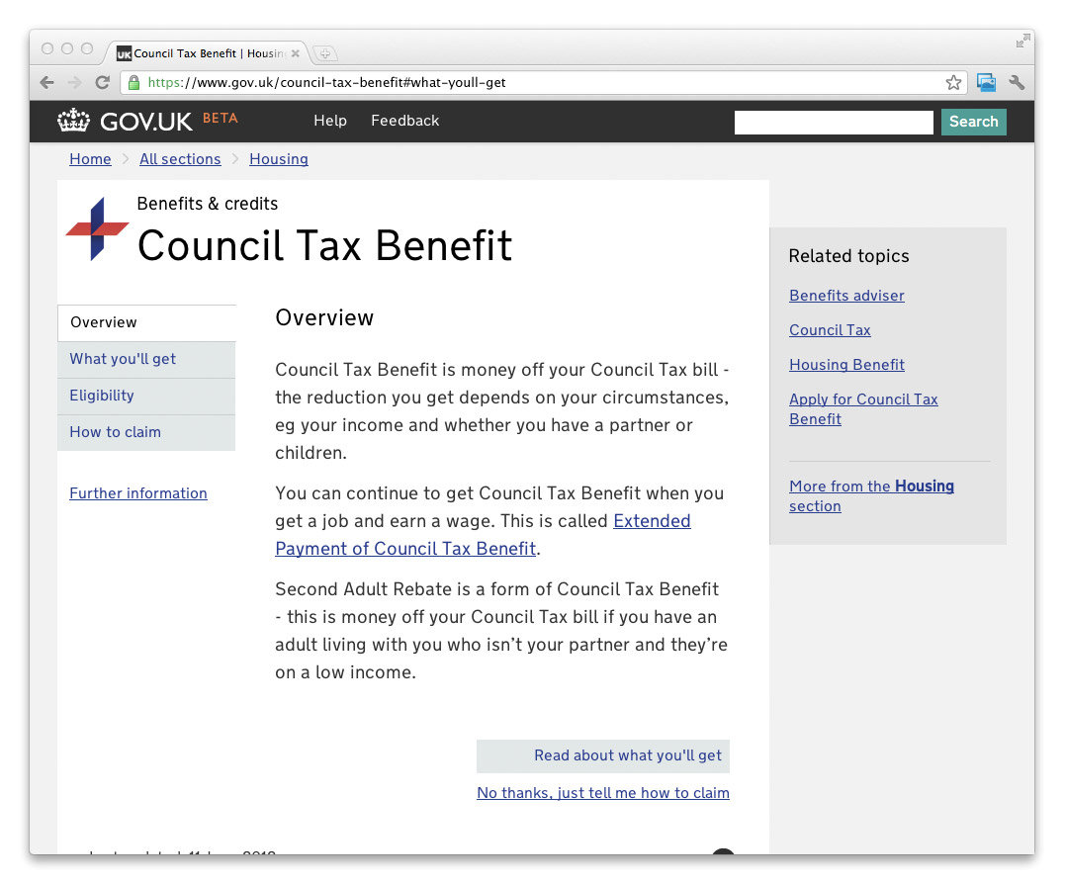Click the Council Tax Benefit page heading
Image resolution: width=1065 pixels, height=885 pixels.
coord(324,245)
